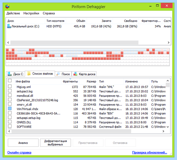The image size is (177, 160).
Task: Switch to the Карта диска tab
Action: coord(84,74)
